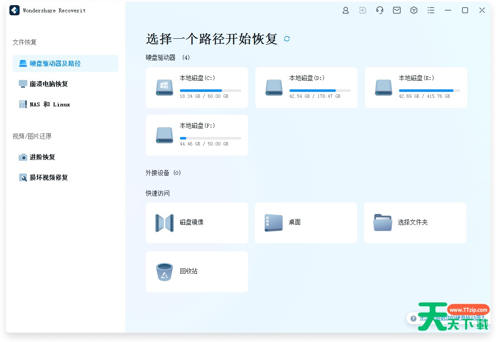Open the list menu icon in title bar
500x342 pixels.
click(431, 11)
